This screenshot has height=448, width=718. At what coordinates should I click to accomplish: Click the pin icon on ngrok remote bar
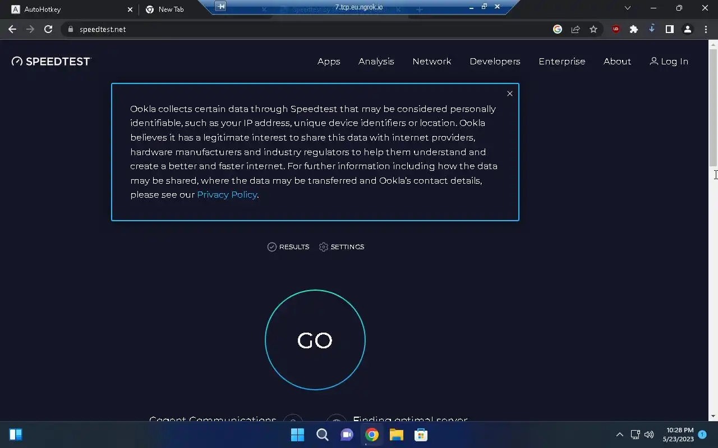(221, 6)
